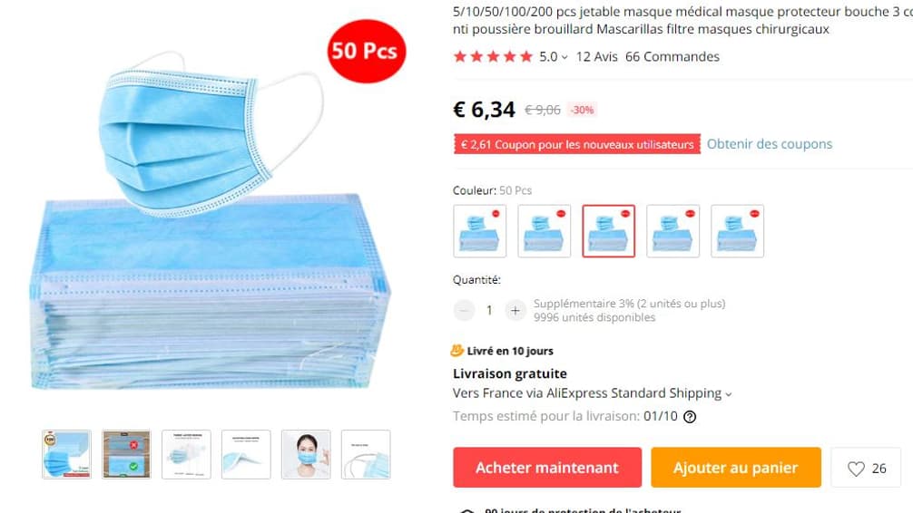Click the new user coupon red banner
913x513 pixels.
577,144
